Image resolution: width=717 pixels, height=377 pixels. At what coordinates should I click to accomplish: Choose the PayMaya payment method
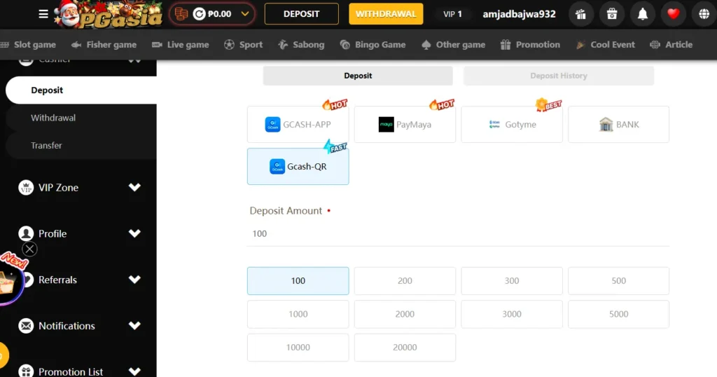pos(405,125)
